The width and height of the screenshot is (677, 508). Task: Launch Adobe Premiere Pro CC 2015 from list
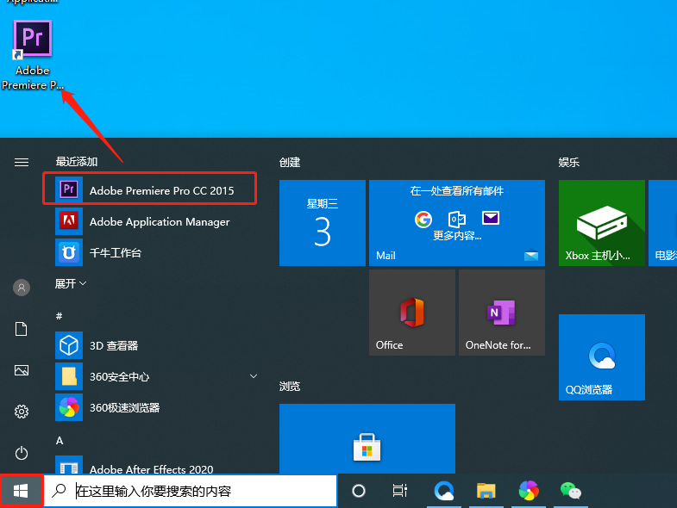149,189
